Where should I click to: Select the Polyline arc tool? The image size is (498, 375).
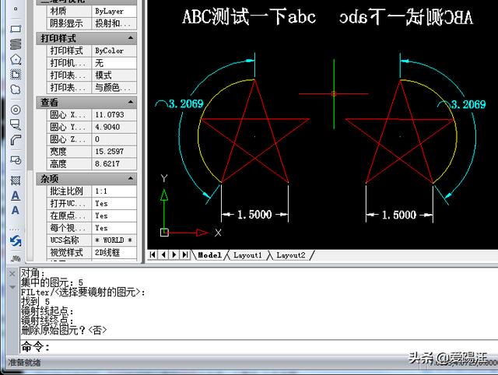tap(16, 140)
